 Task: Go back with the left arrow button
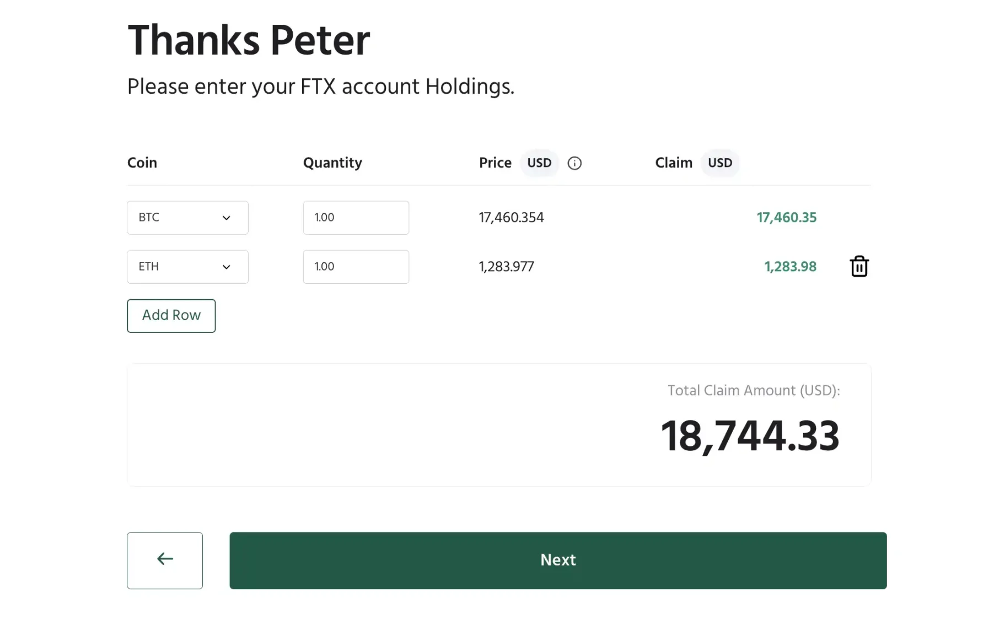point(165,560)
